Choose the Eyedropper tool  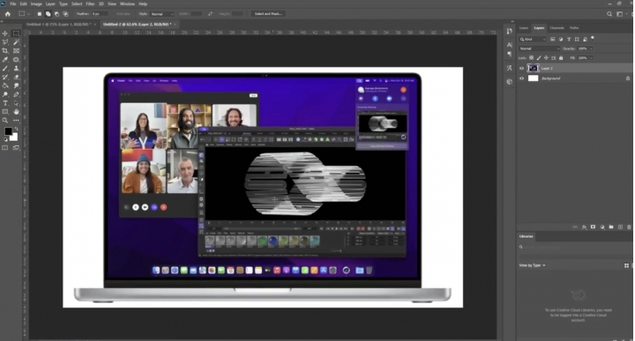(5, 59)
